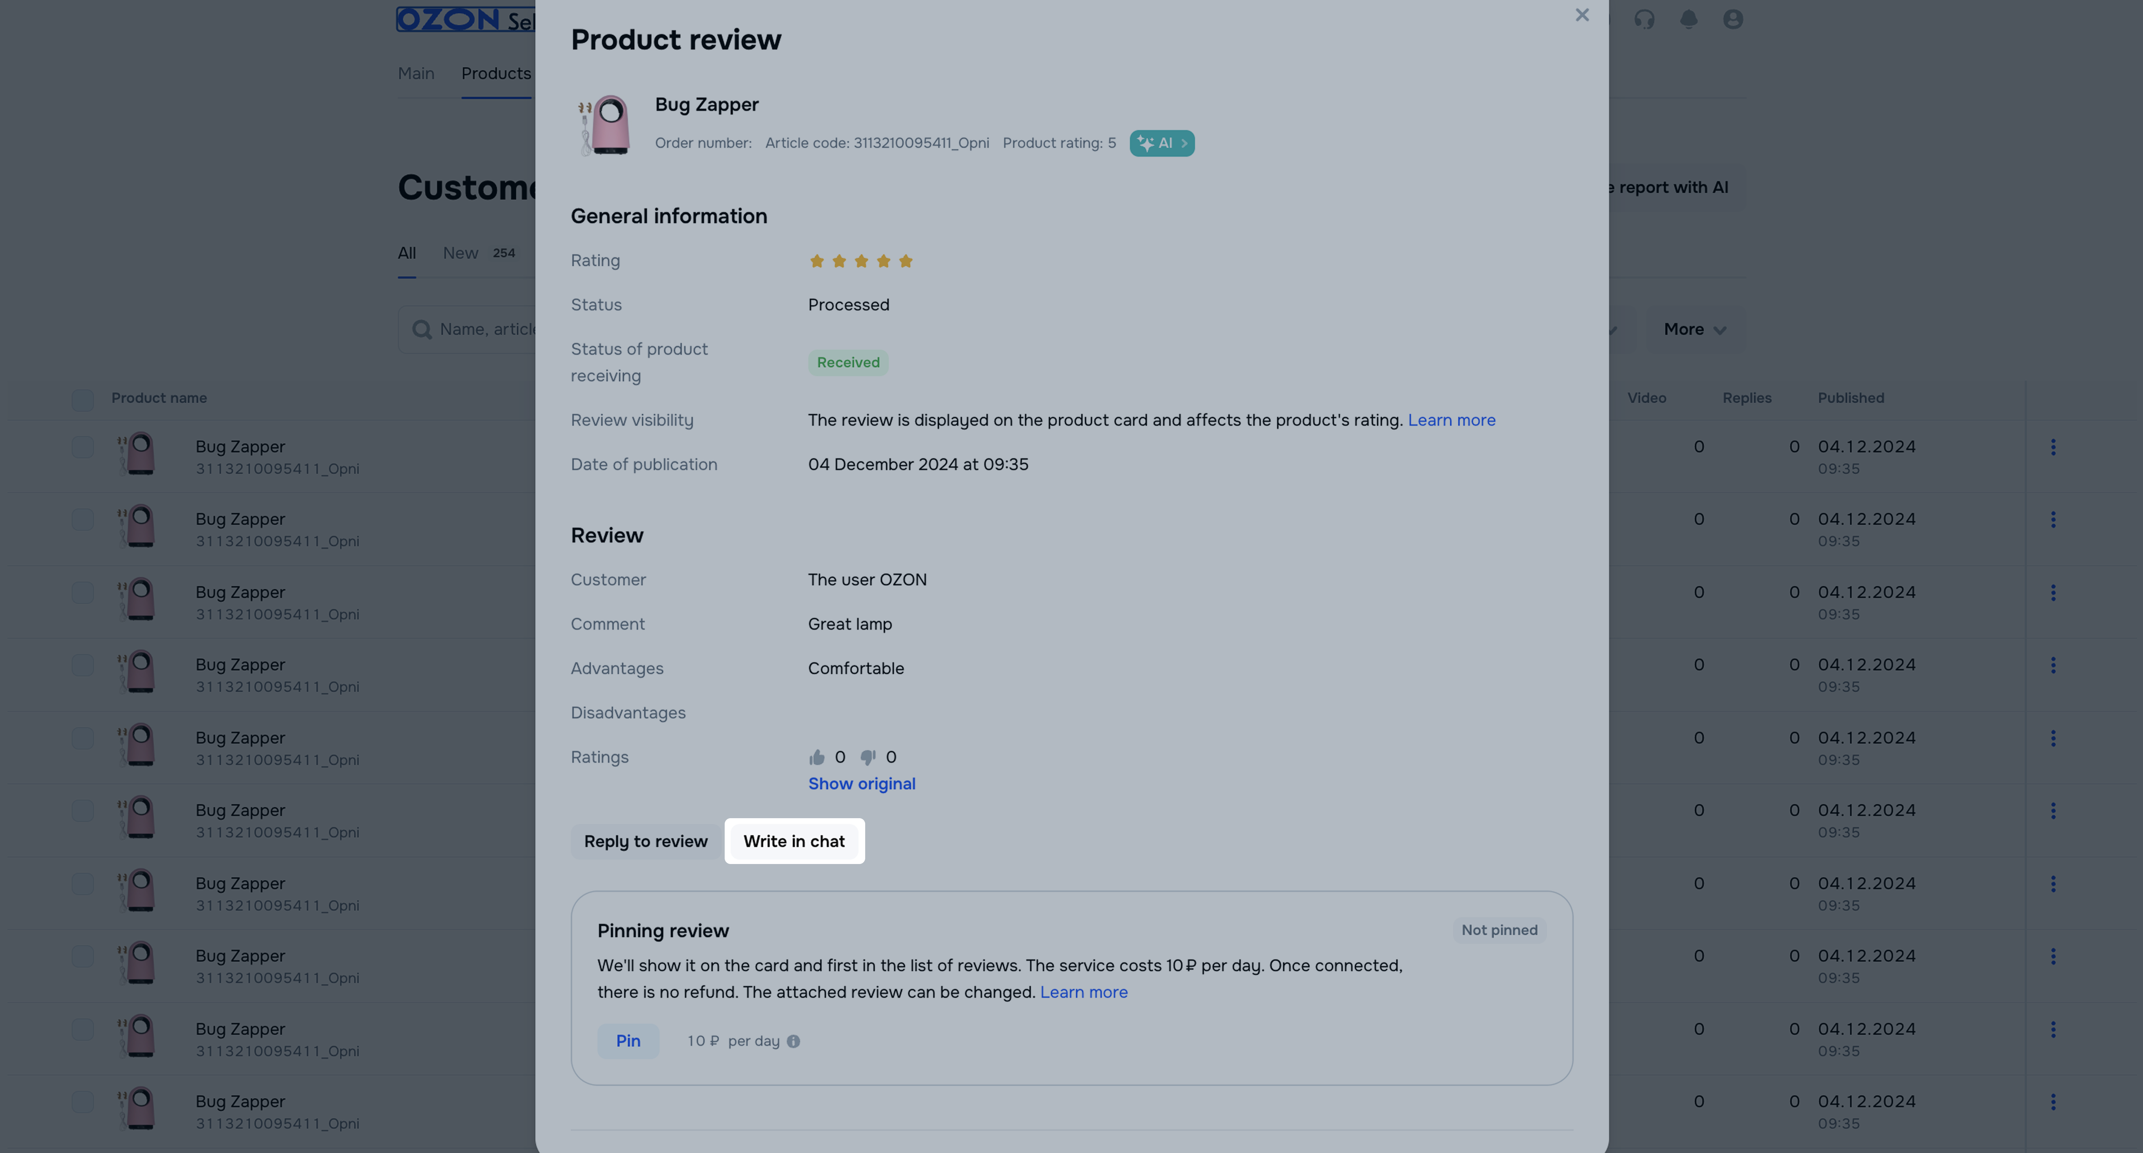Switch to the Products tab
2143x1153 pixels.
click(496, 73)
